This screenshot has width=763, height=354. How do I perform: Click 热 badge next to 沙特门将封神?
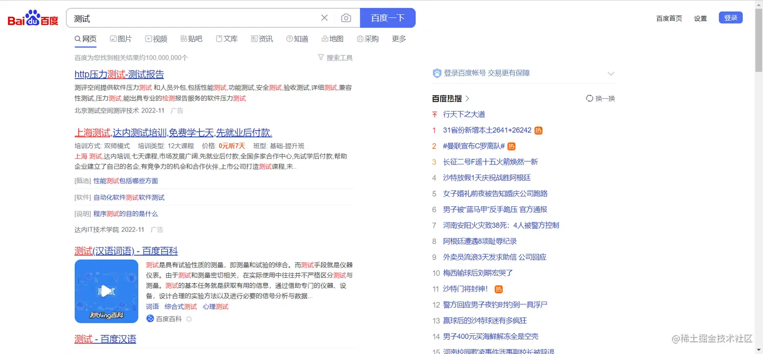[499, 289]
